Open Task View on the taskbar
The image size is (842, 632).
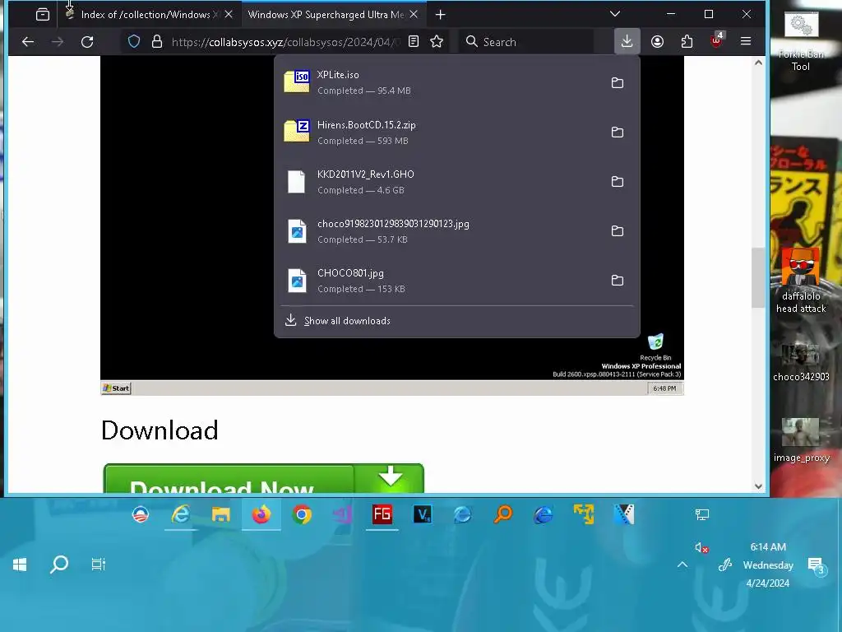pyautogui.click(x=99, y=565)
